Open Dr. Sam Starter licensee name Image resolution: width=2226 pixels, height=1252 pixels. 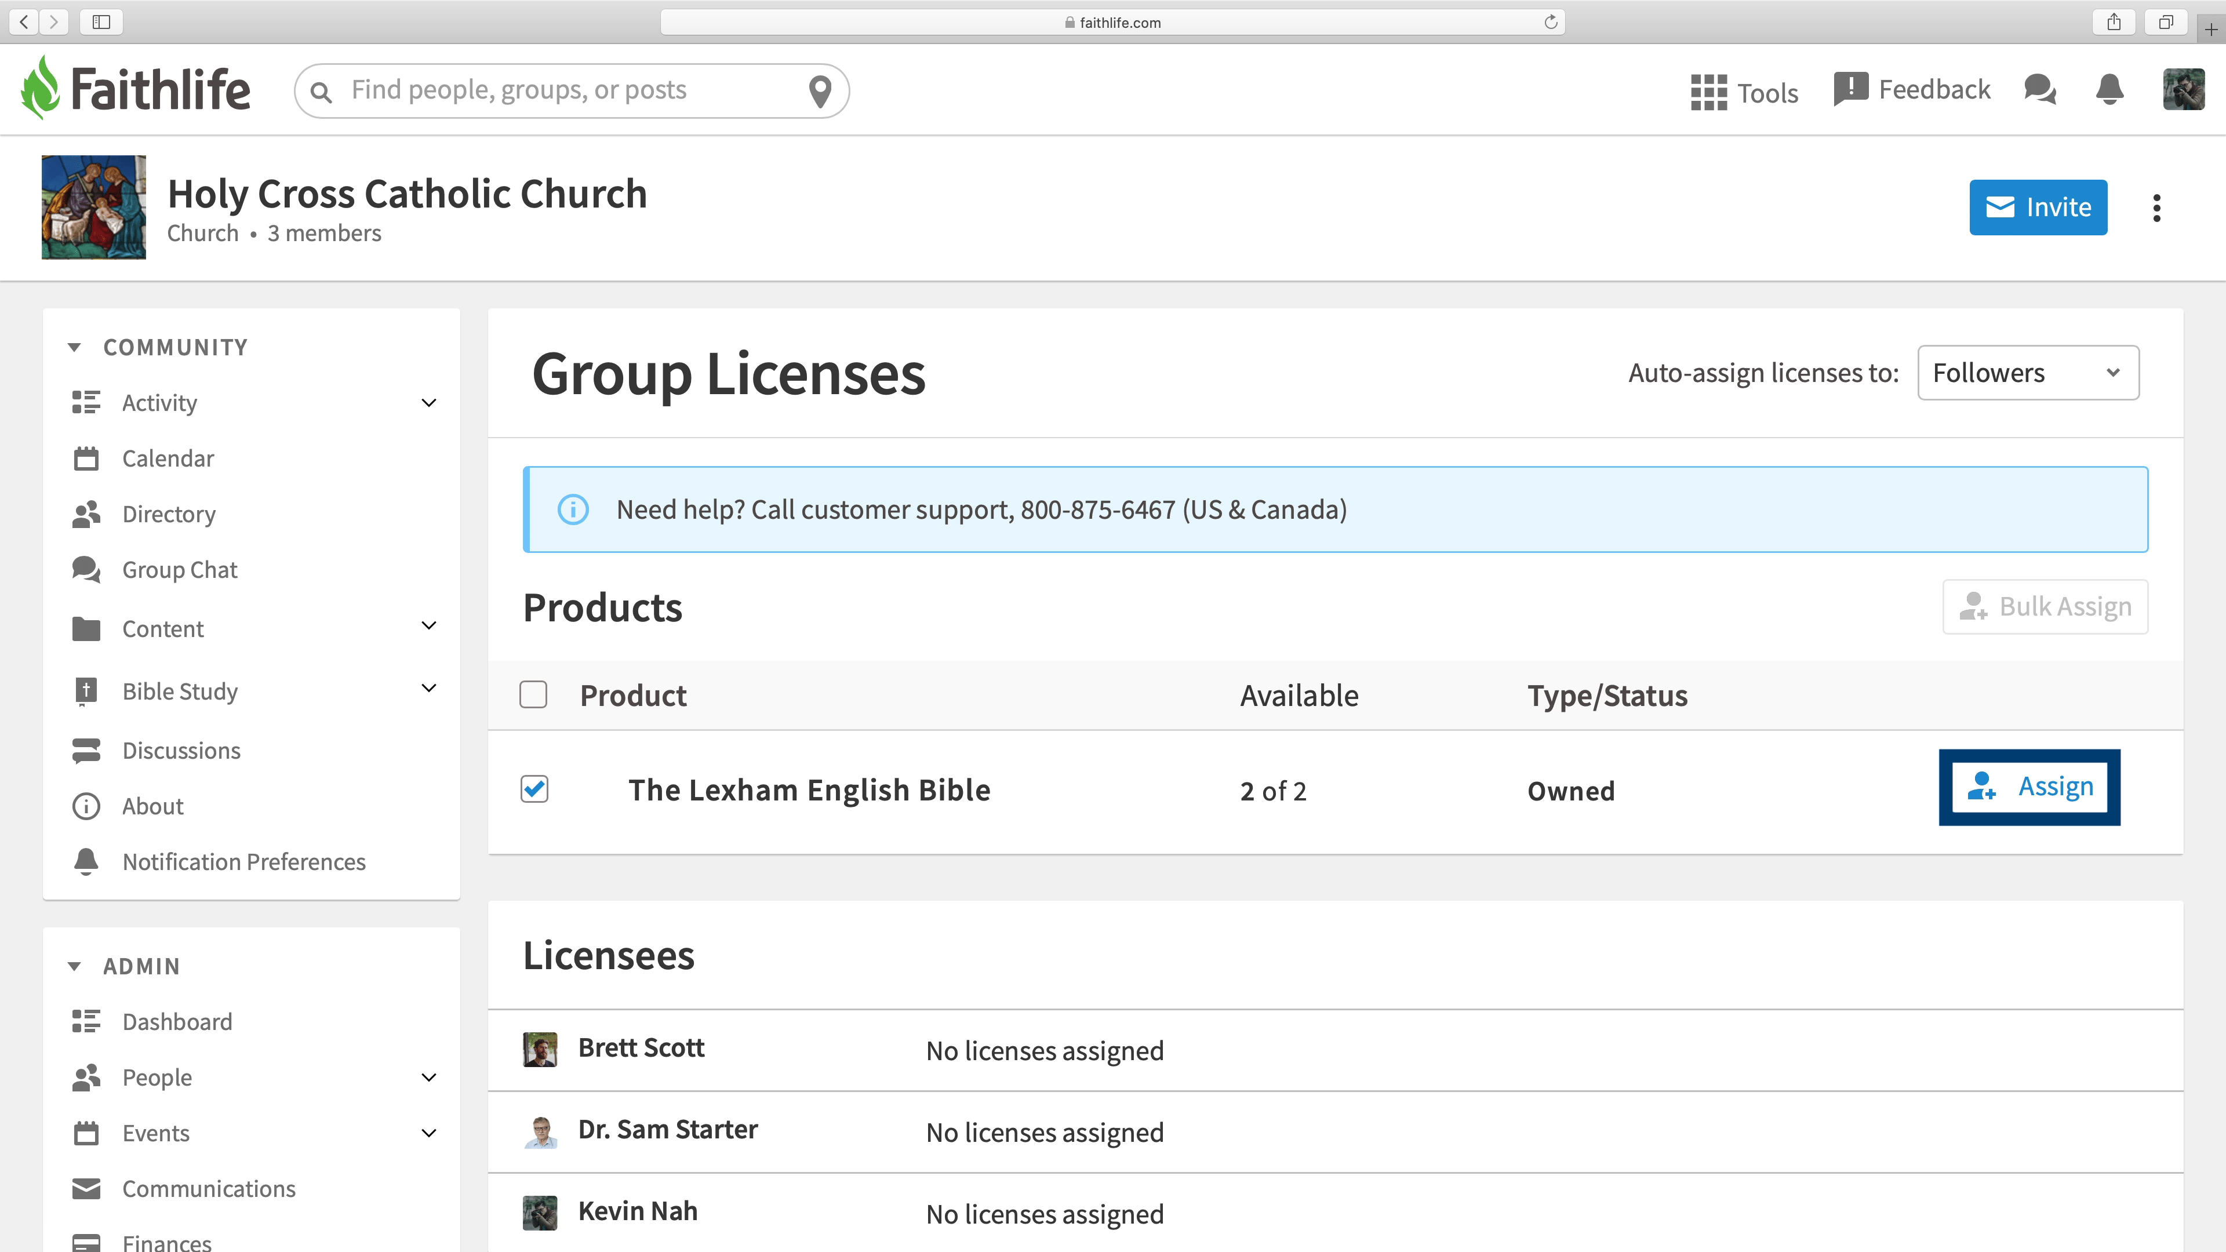coord(667,1129)
